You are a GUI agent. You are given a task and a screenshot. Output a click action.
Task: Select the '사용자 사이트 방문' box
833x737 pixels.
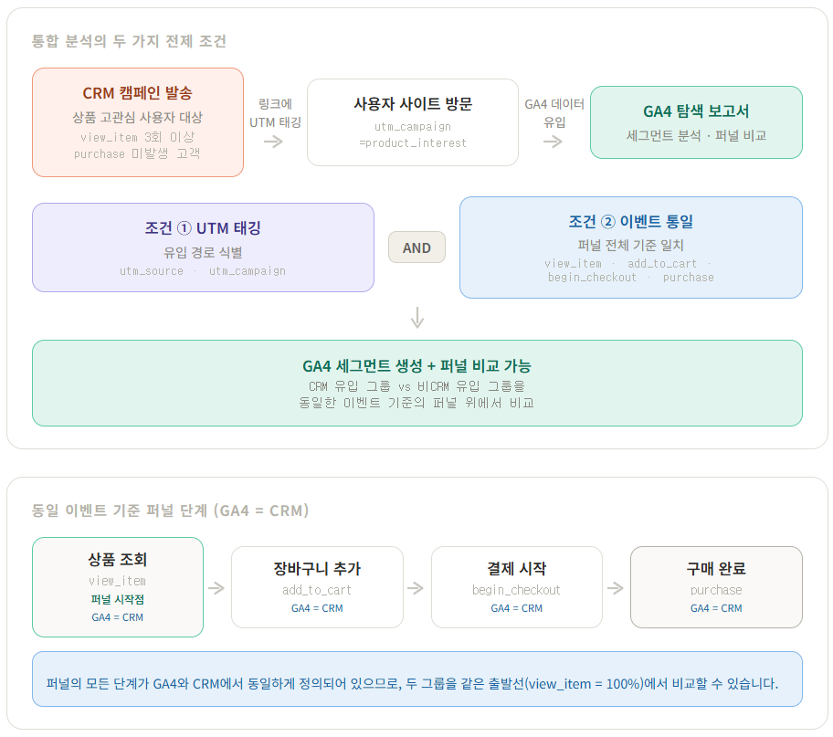(x=413, y=122)
